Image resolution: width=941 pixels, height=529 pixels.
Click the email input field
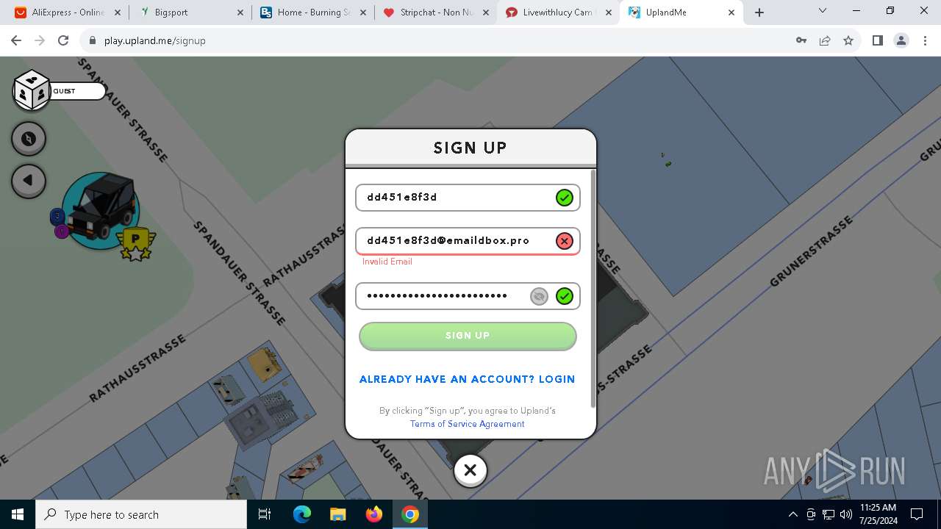[468, 241]
